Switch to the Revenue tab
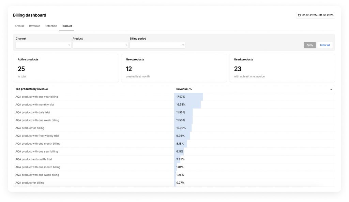The image size is (349, 202). (x=34, y=26)
